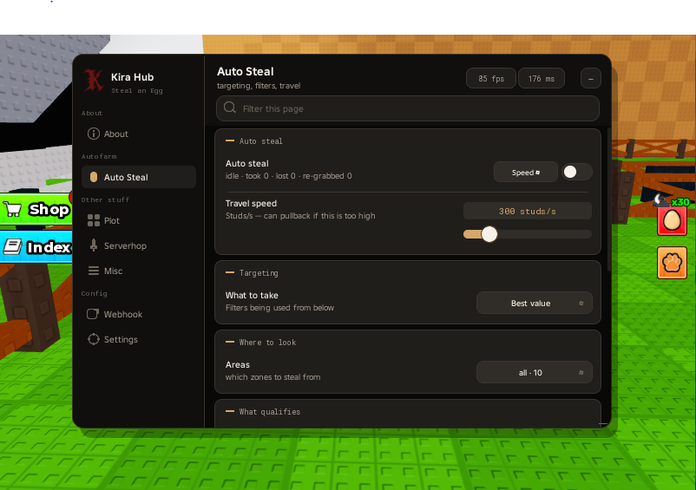This screenshot has height=490, width=696.
Task: Open the About page info icon
Action: (93, 134)
